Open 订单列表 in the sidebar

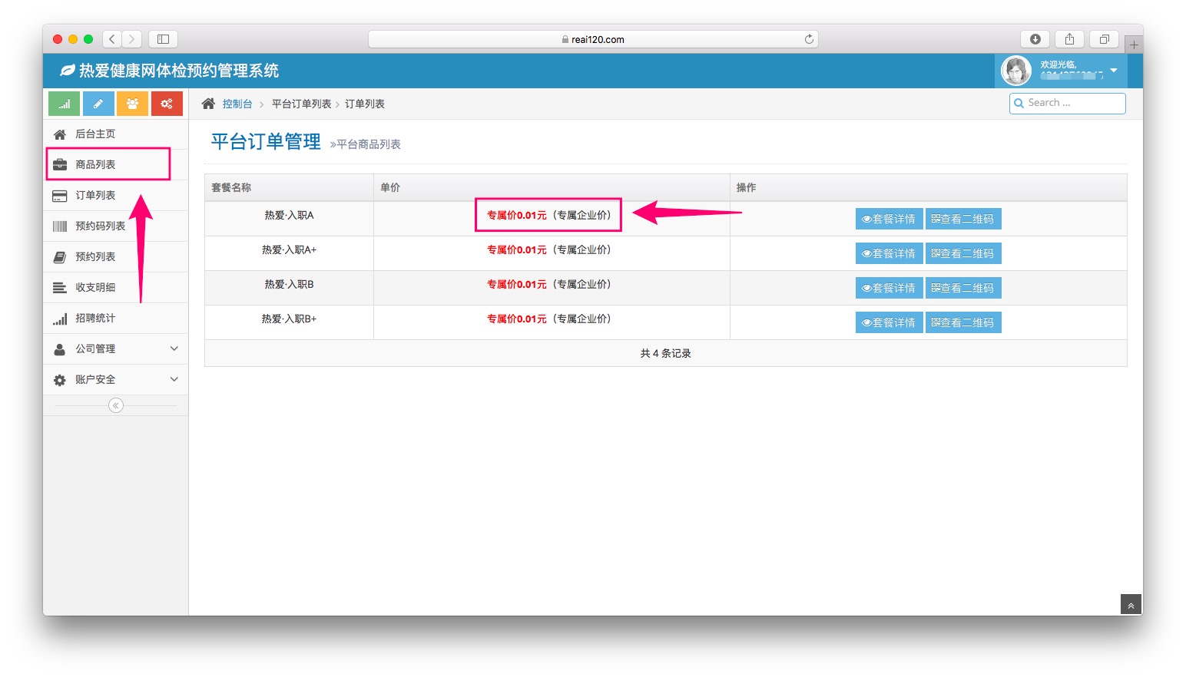coord(95,195)
